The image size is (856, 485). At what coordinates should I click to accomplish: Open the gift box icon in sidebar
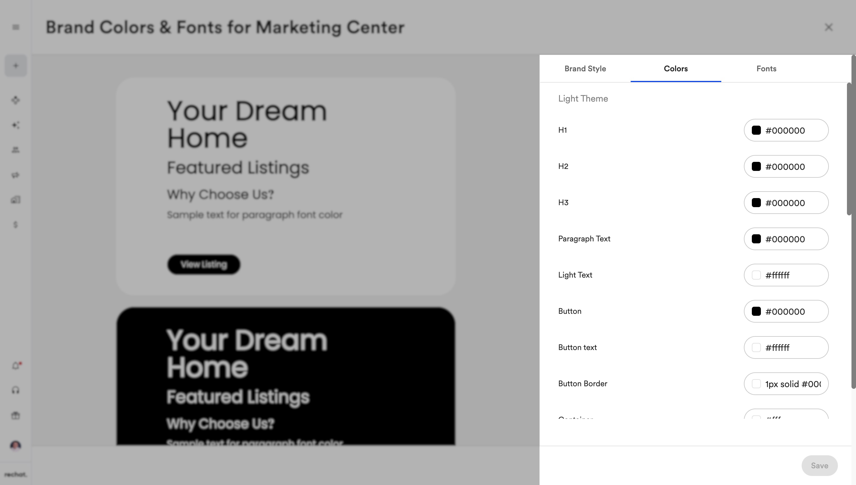tap(16, 415)
